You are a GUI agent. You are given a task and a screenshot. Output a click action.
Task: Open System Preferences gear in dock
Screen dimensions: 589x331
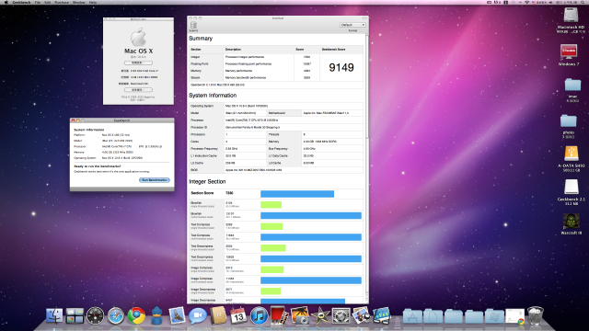click(x=341, y=315)
